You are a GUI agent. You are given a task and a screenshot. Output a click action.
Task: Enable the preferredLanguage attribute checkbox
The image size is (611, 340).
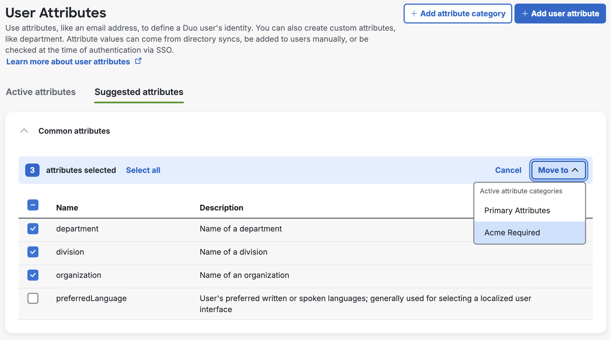click(x=33, y=298)
